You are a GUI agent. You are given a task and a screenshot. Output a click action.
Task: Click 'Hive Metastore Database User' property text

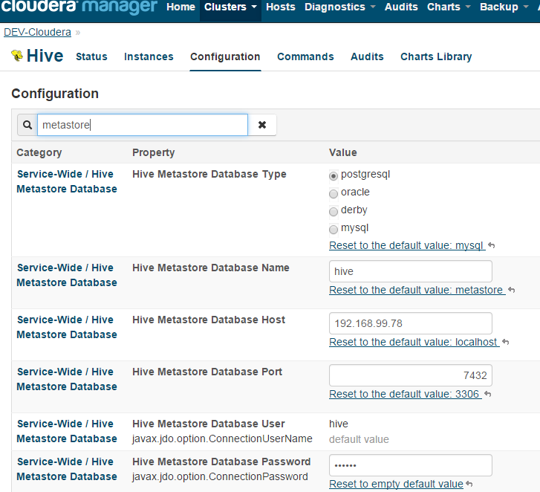click(209, 424)
